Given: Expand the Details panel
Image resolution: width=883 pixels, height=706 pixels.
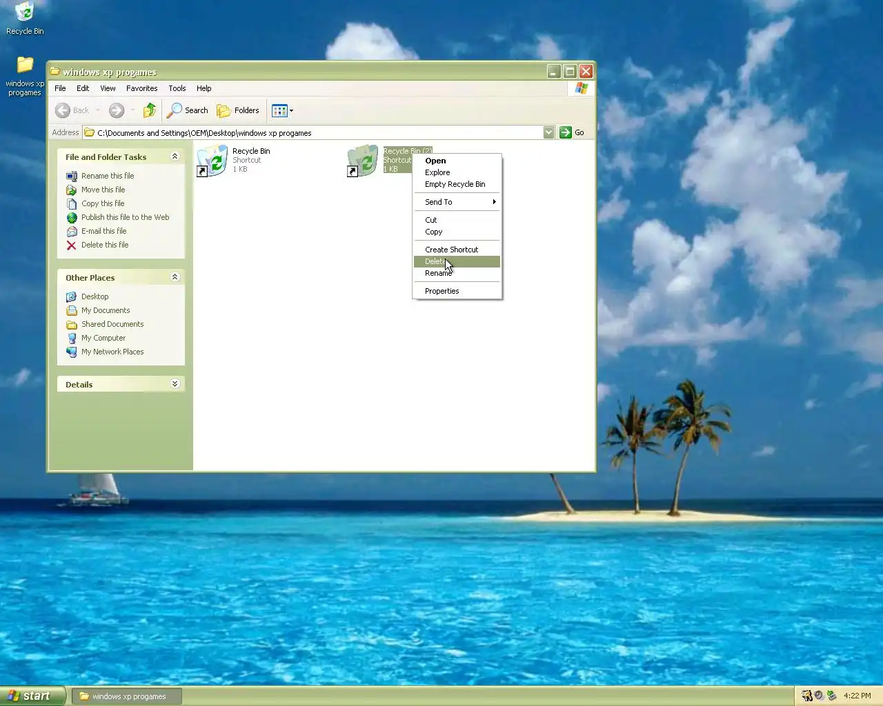Looking at the screenshot, I should pyautogui.click(x=175, y=384).
